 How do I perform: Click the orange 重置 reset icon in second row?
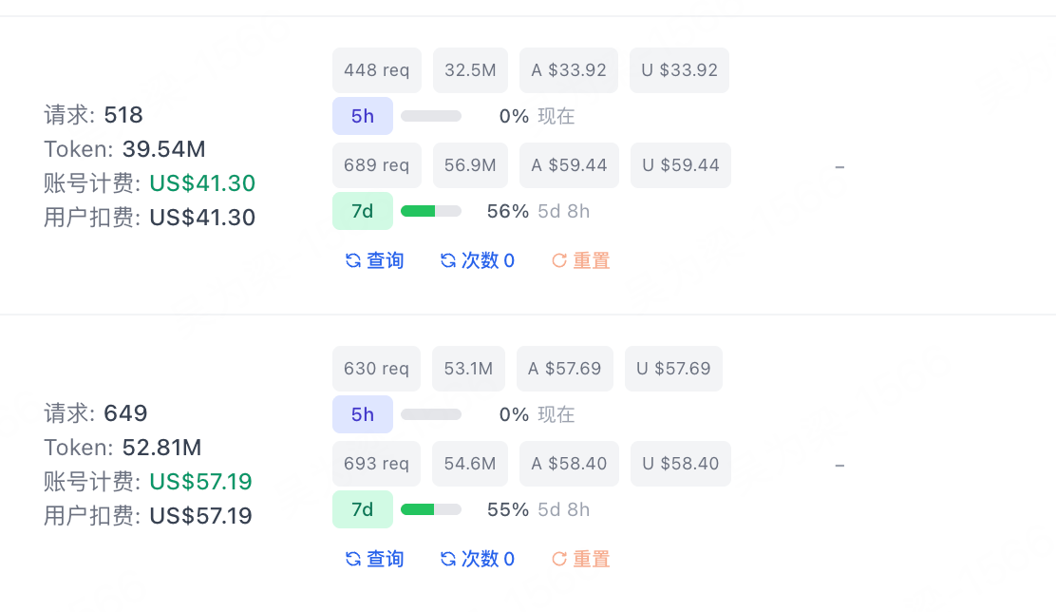pyautogui.click(x=559, y=559)
